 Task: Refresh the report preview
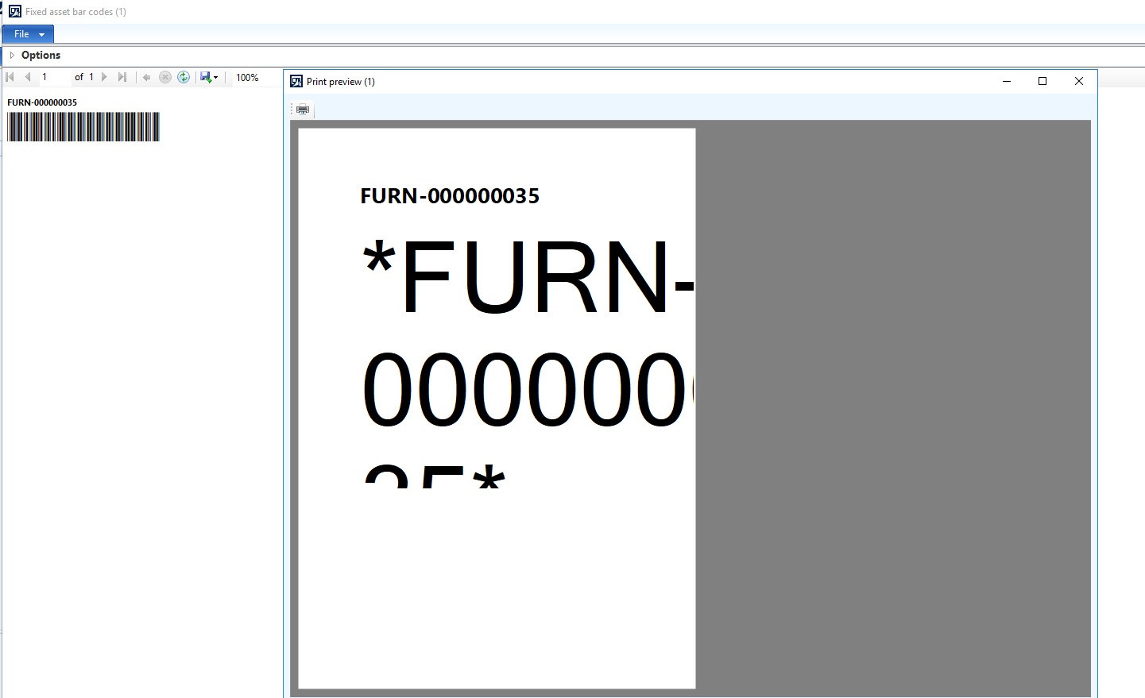[x=184, y=77]
